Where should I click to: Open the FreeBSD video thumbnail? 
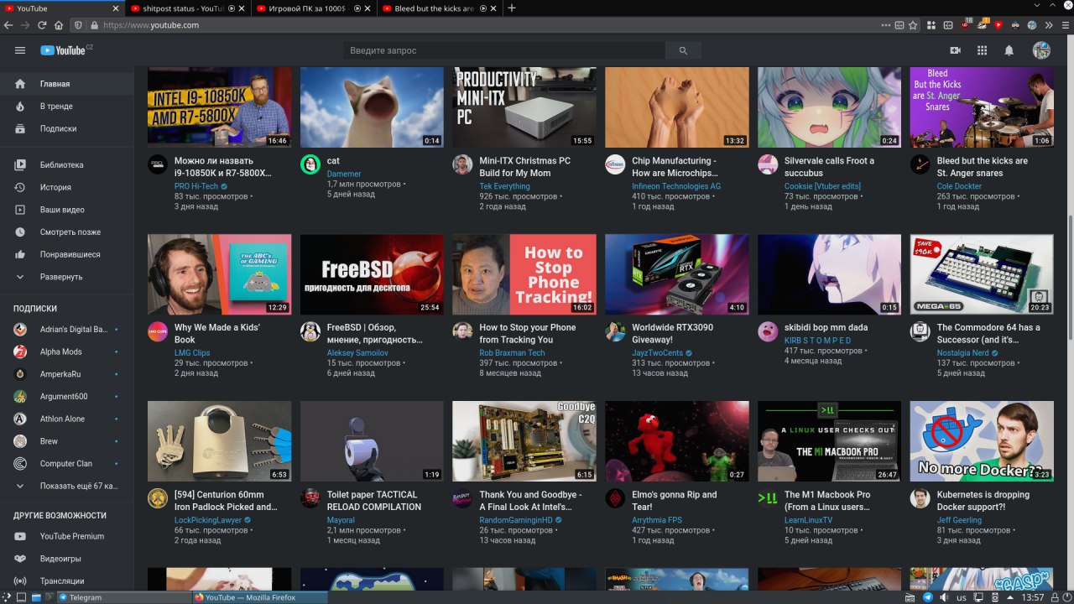click(372, 274)
